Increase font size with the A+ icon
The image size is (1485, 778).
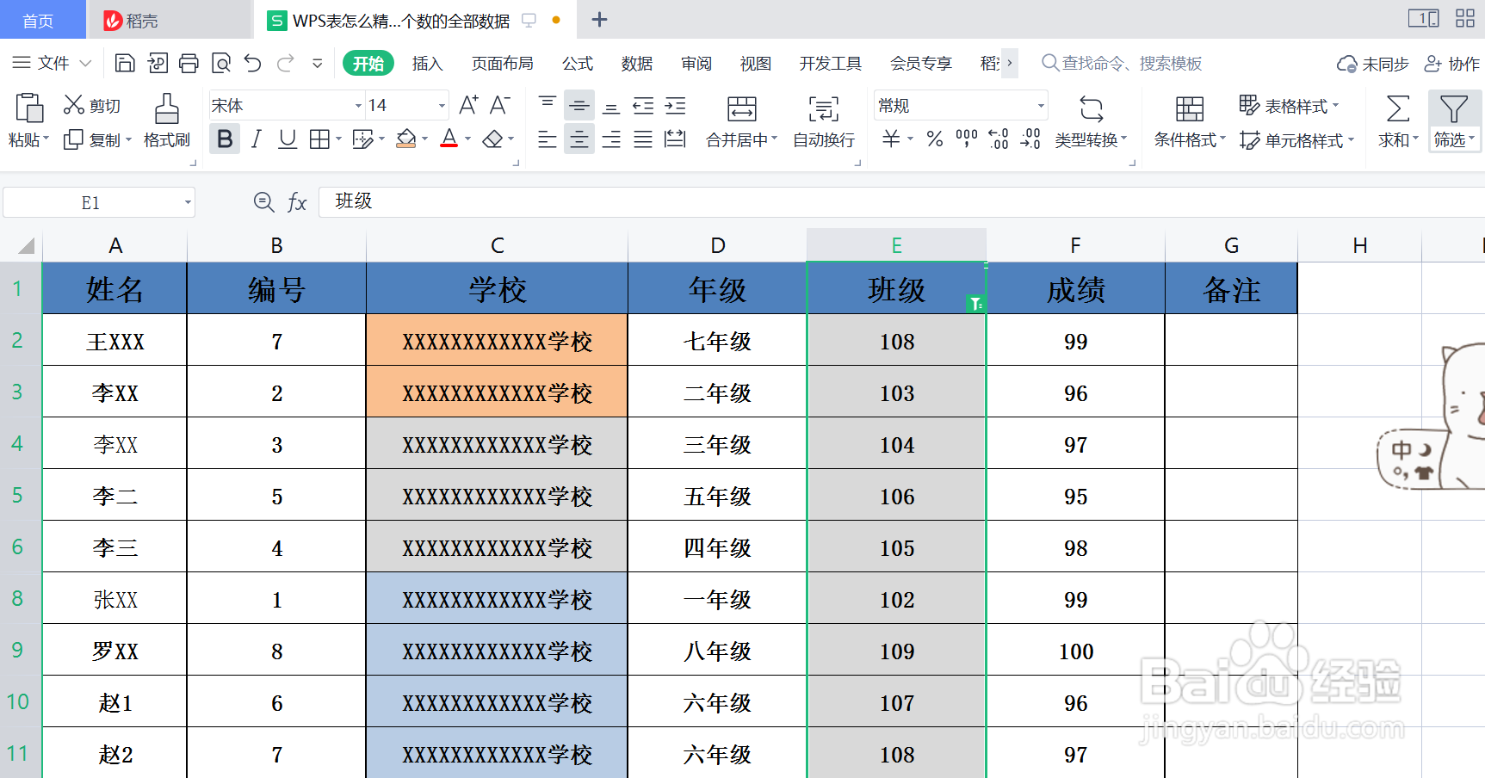pos(468,105)
